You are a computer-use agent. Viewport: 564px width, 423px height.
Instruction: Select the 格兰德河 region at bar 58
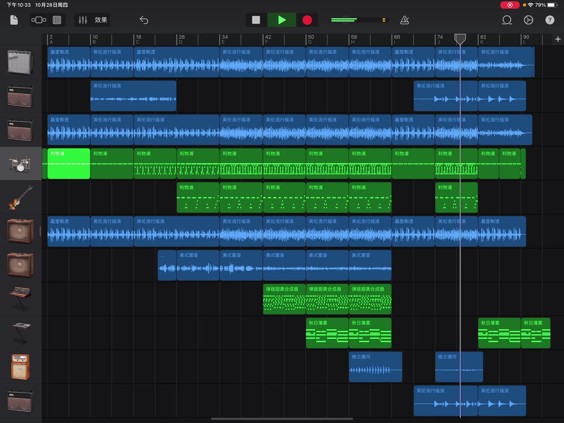pos(375,367)
